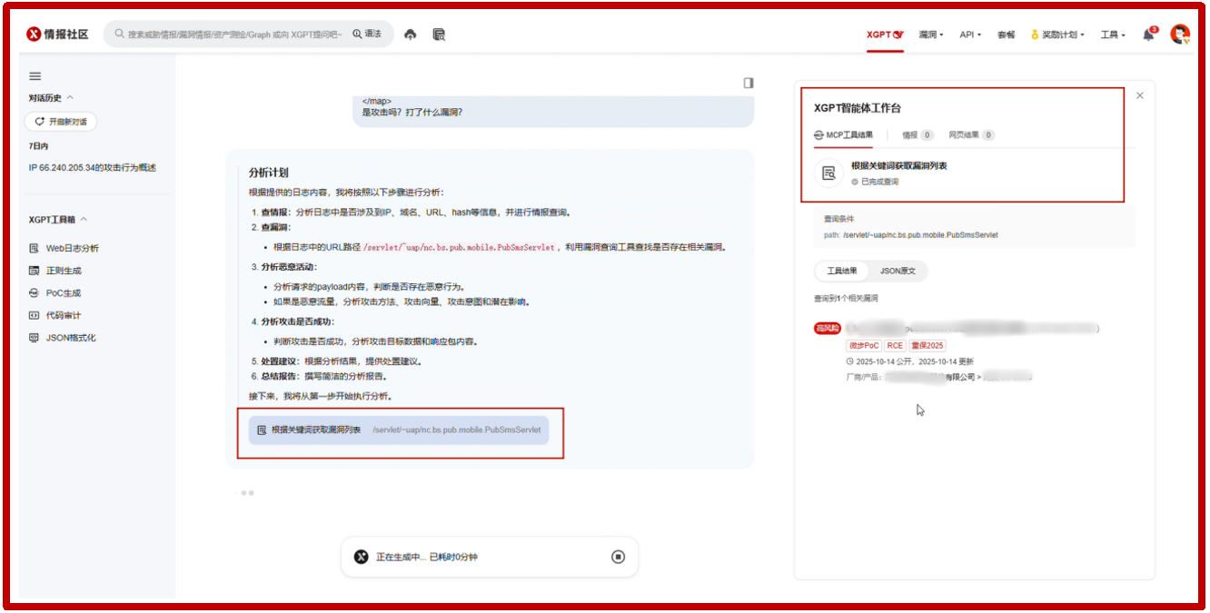Stop generation with the stop button

coord(618,557)
